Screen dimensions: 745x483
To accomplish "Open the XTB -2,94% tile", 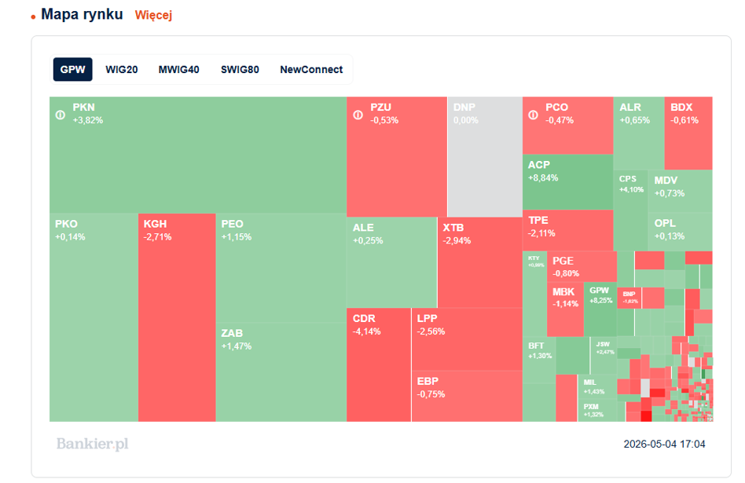I will click(x=480, y=262).
